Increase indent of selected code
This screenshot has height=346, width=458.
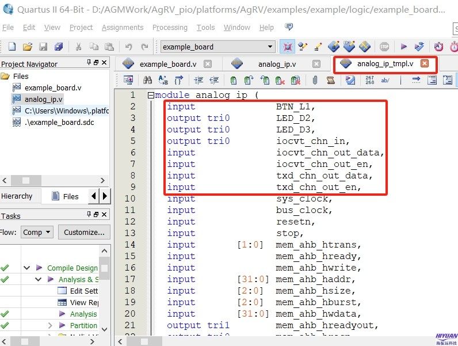199,80
